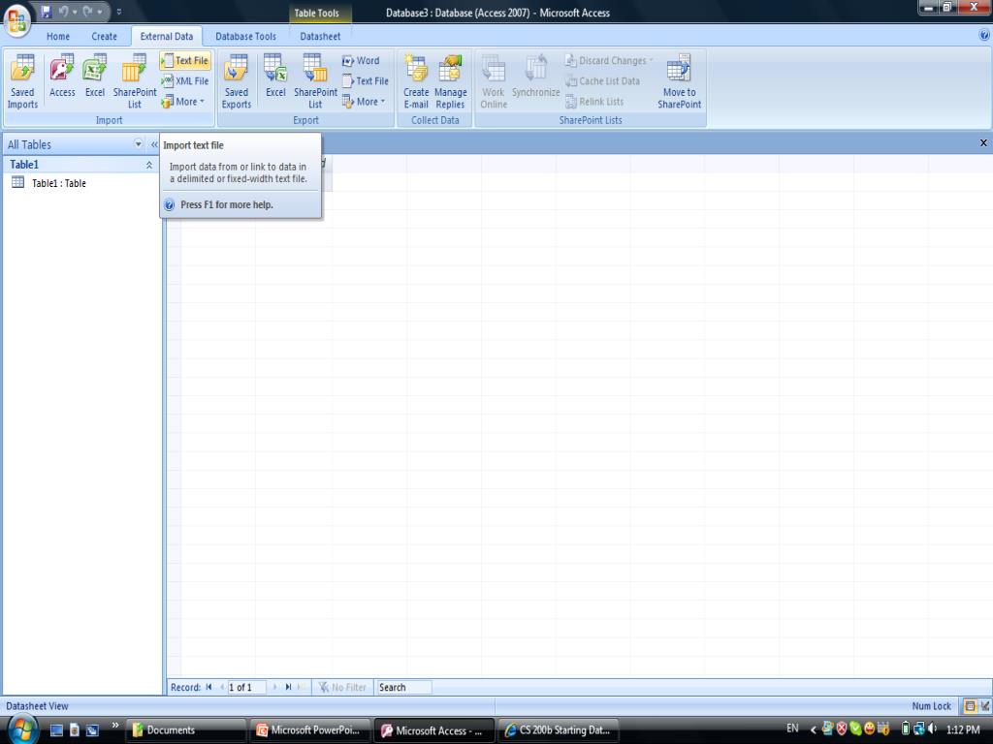This screenshot has height=744, width=993.
Task: Open Table1 : Table in navigation pane
Action: click(59, 183)
